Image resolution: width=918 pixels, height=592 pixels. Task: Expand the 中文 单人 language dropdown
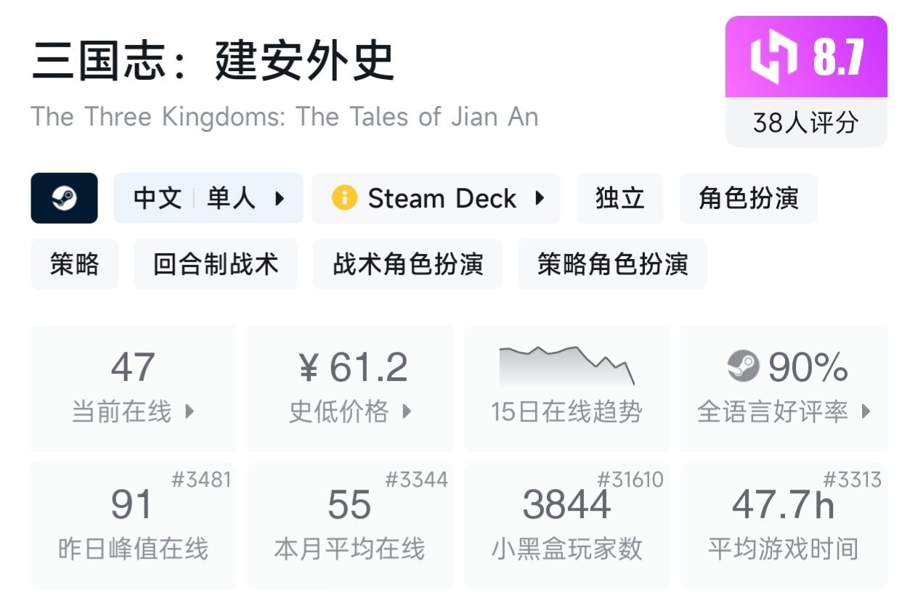pos(280,198)
